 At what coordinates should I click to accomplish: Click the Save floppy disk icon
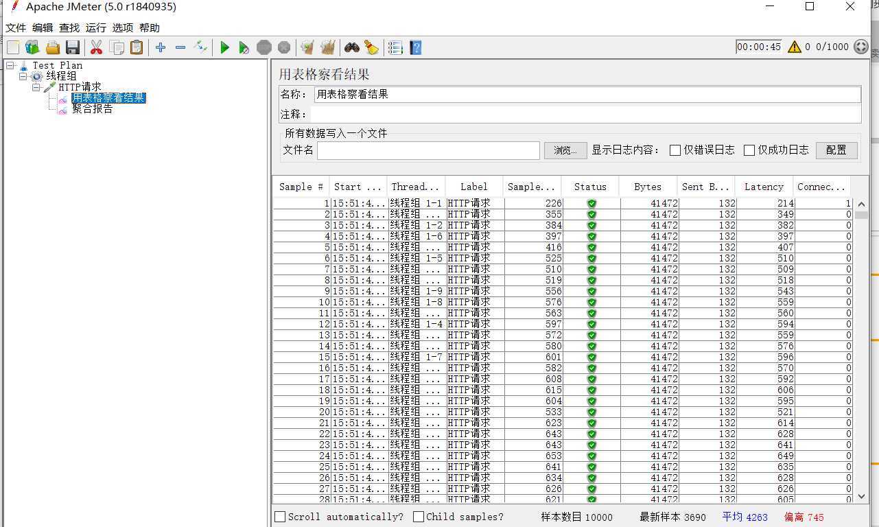[x=73, y=47]
